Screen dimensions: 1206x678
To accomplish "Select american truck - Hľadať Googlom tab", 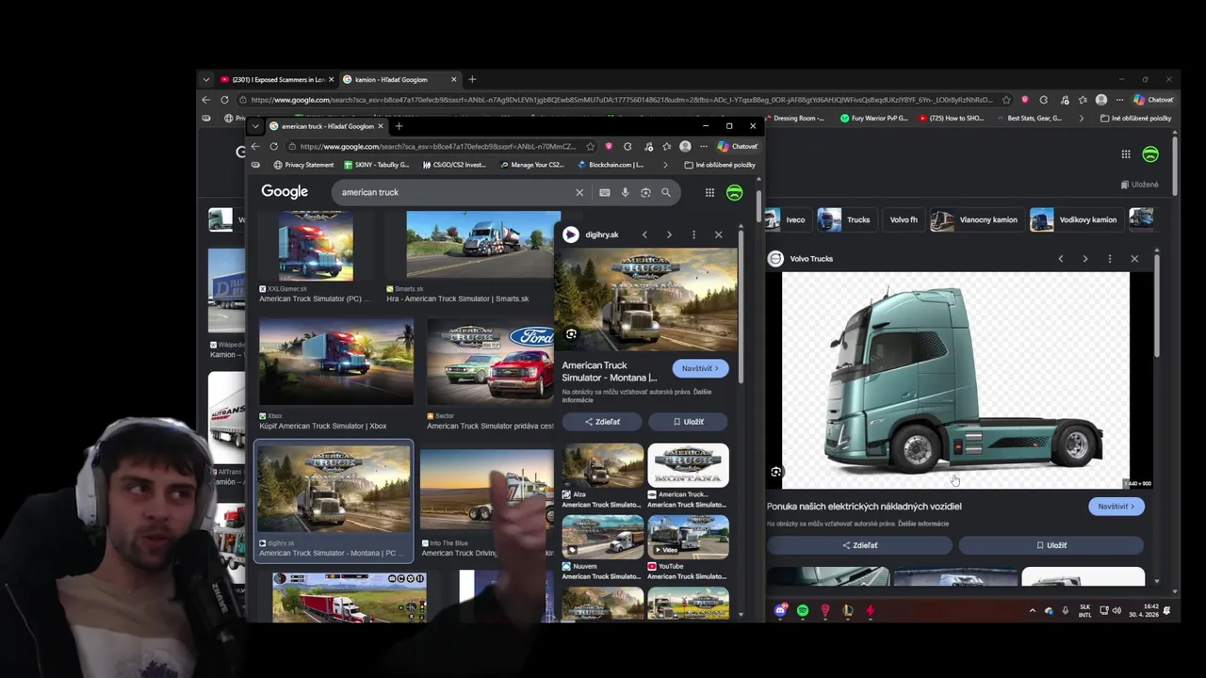I will pos(326,126).
